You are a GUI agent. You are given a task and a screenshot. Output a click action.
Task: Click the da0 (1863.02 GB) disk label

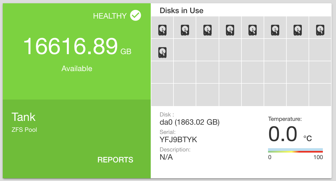point(190,122)
